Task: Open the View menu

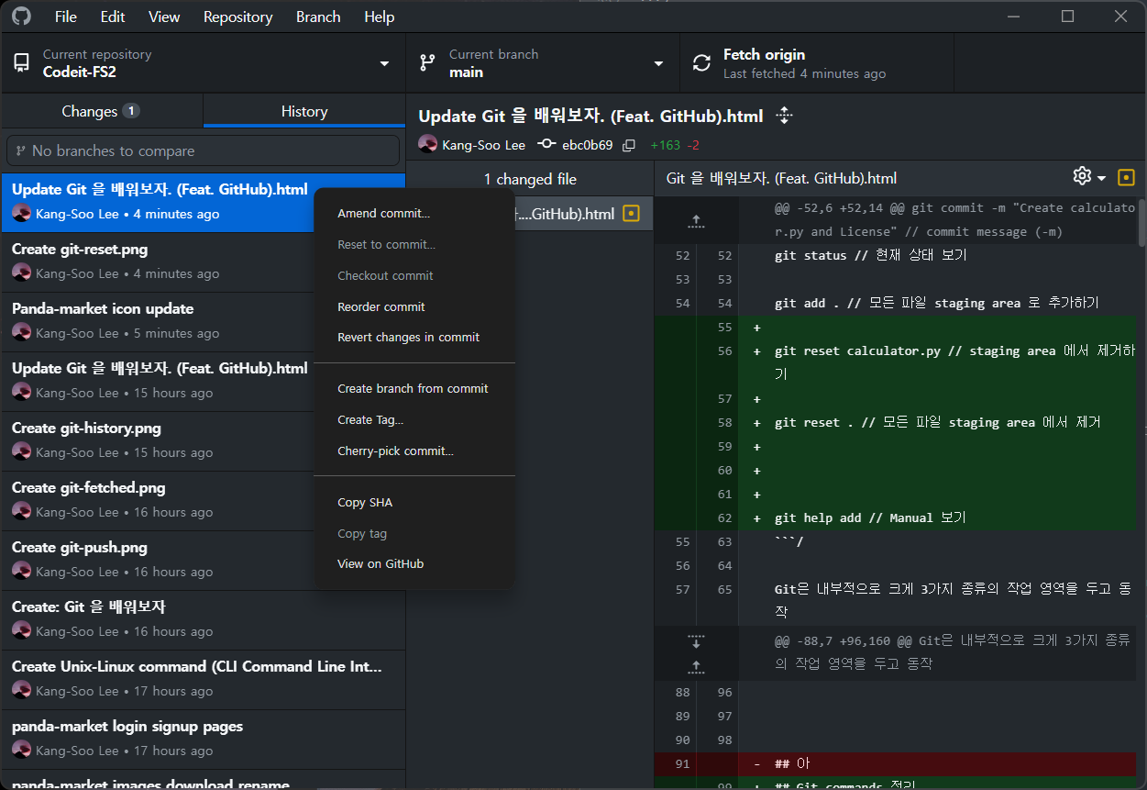Action: pyautogui.click(x=164, y=17)
